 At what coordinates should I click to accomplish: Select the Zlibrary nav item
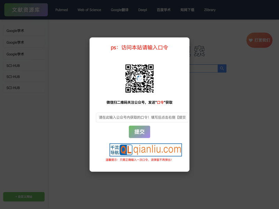pos(210,10)
